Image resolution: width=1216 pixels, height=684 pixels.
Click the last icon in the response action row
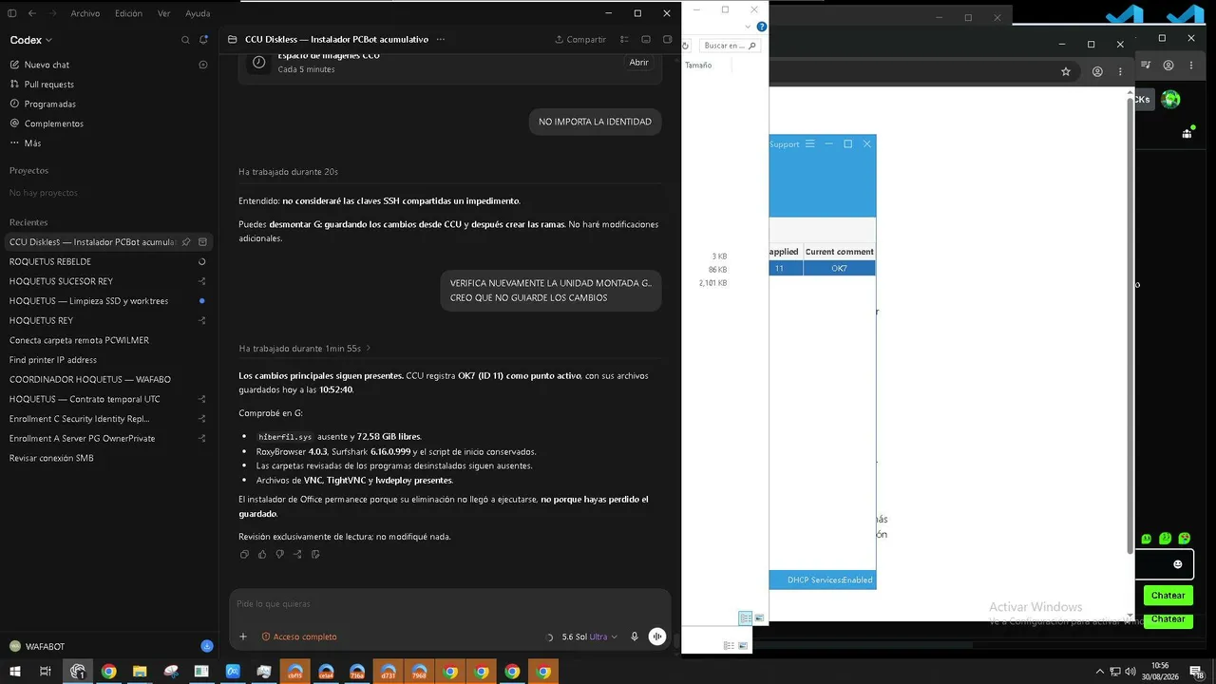pyautogui.click(x=315, y=555)
